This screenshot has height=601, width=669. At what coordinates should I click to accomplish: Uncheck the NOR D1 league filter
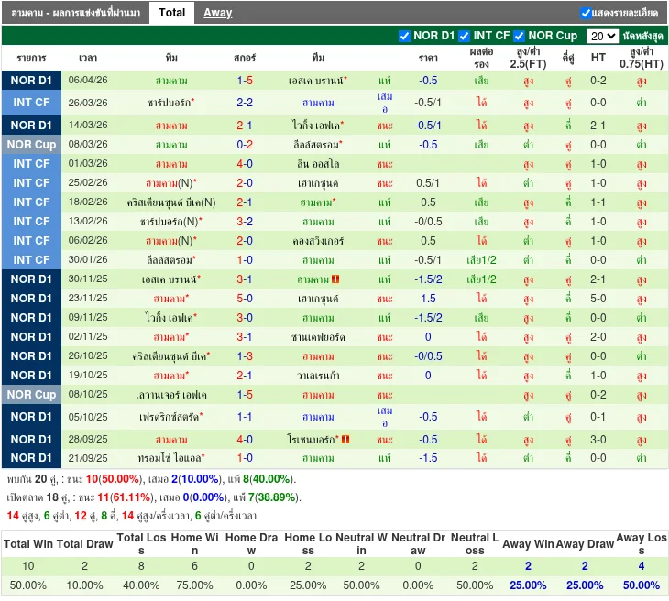pos(405,36)
